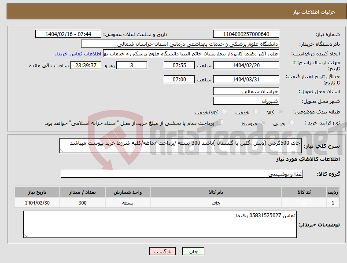Screen dimensions: 347x263
Task: Select the جزیی purchase type radio
Action: coord(292,122)
